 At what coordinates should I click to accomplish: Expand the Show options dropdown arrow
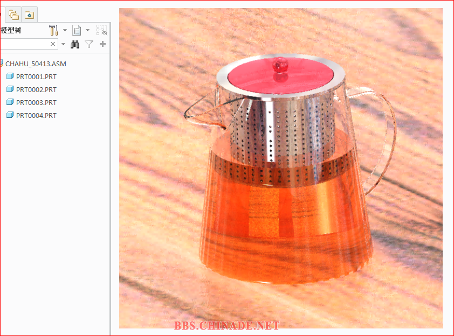pyautogui.click(x=87, y=30)
